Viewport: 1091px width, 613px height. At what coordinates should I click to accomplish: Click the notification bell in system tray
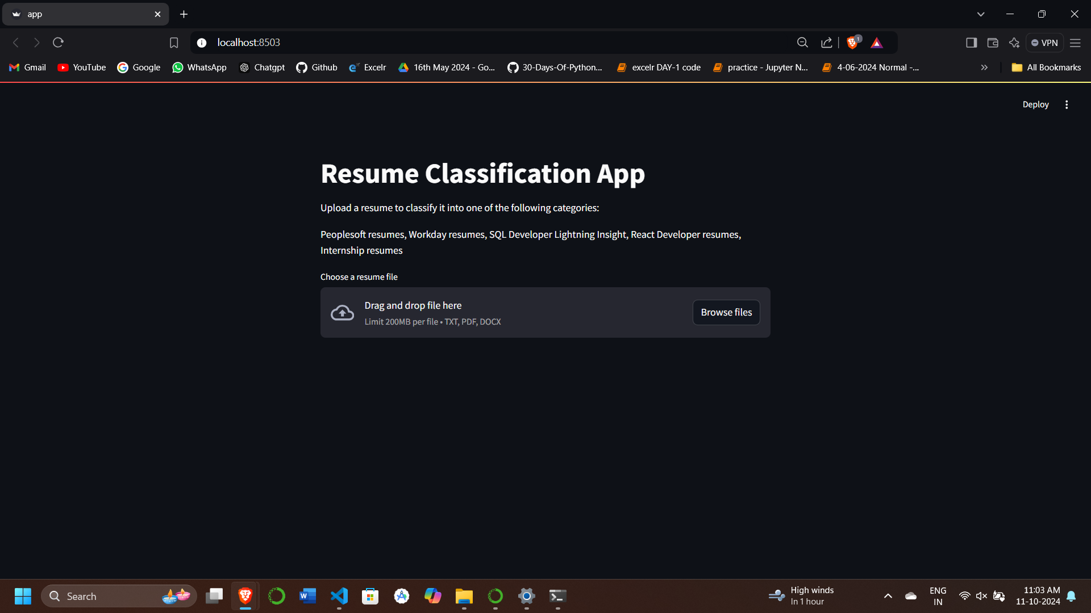[1071, 596]
